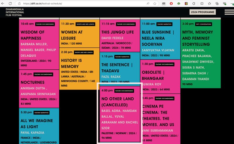
Task: Click the green printer extension icon
Action: tap(179, 3)
